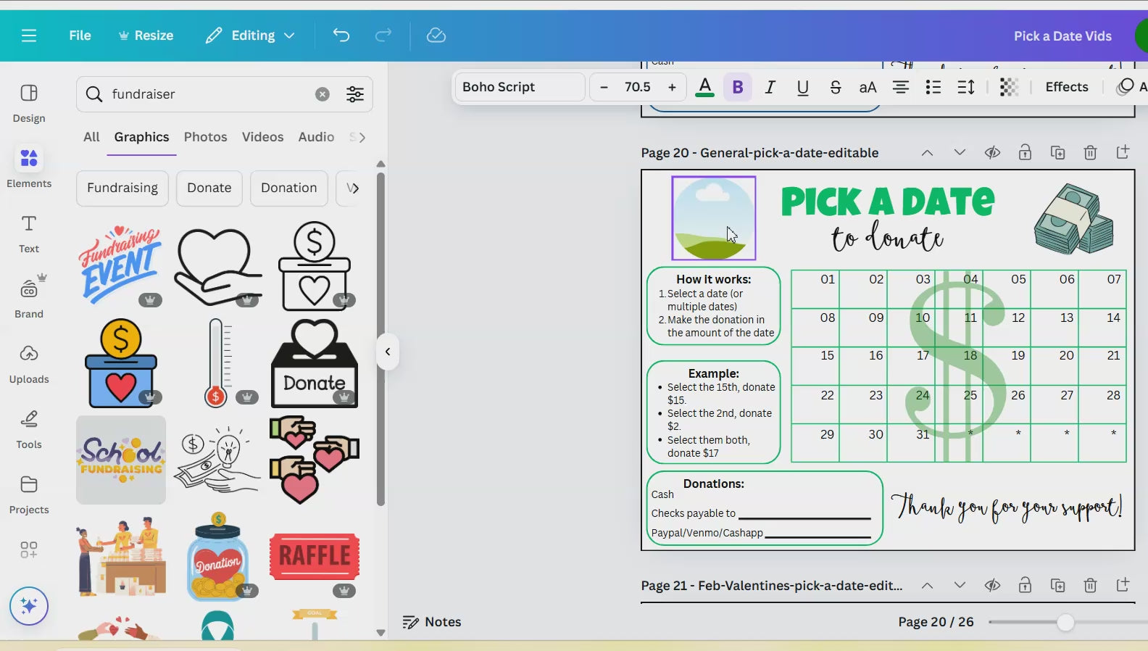Open the text color picker
This screenshot has width=1148, height=651.
click(704, 87)
